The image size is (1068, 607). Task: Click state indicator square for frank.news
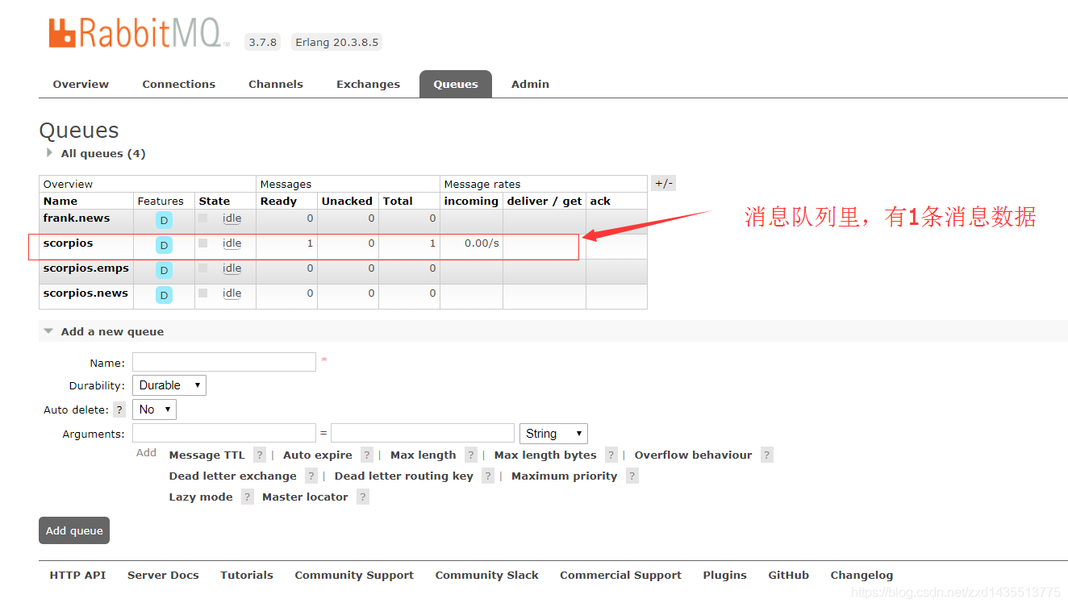click(x=203, y=218)
